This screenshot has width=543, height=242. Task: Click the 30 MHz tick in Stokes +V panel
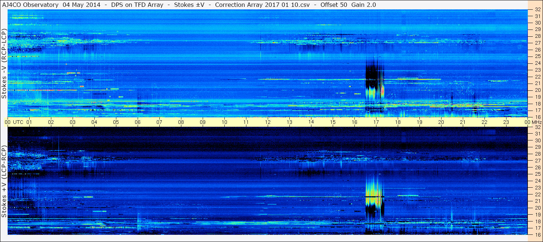(x=537, y=140)
